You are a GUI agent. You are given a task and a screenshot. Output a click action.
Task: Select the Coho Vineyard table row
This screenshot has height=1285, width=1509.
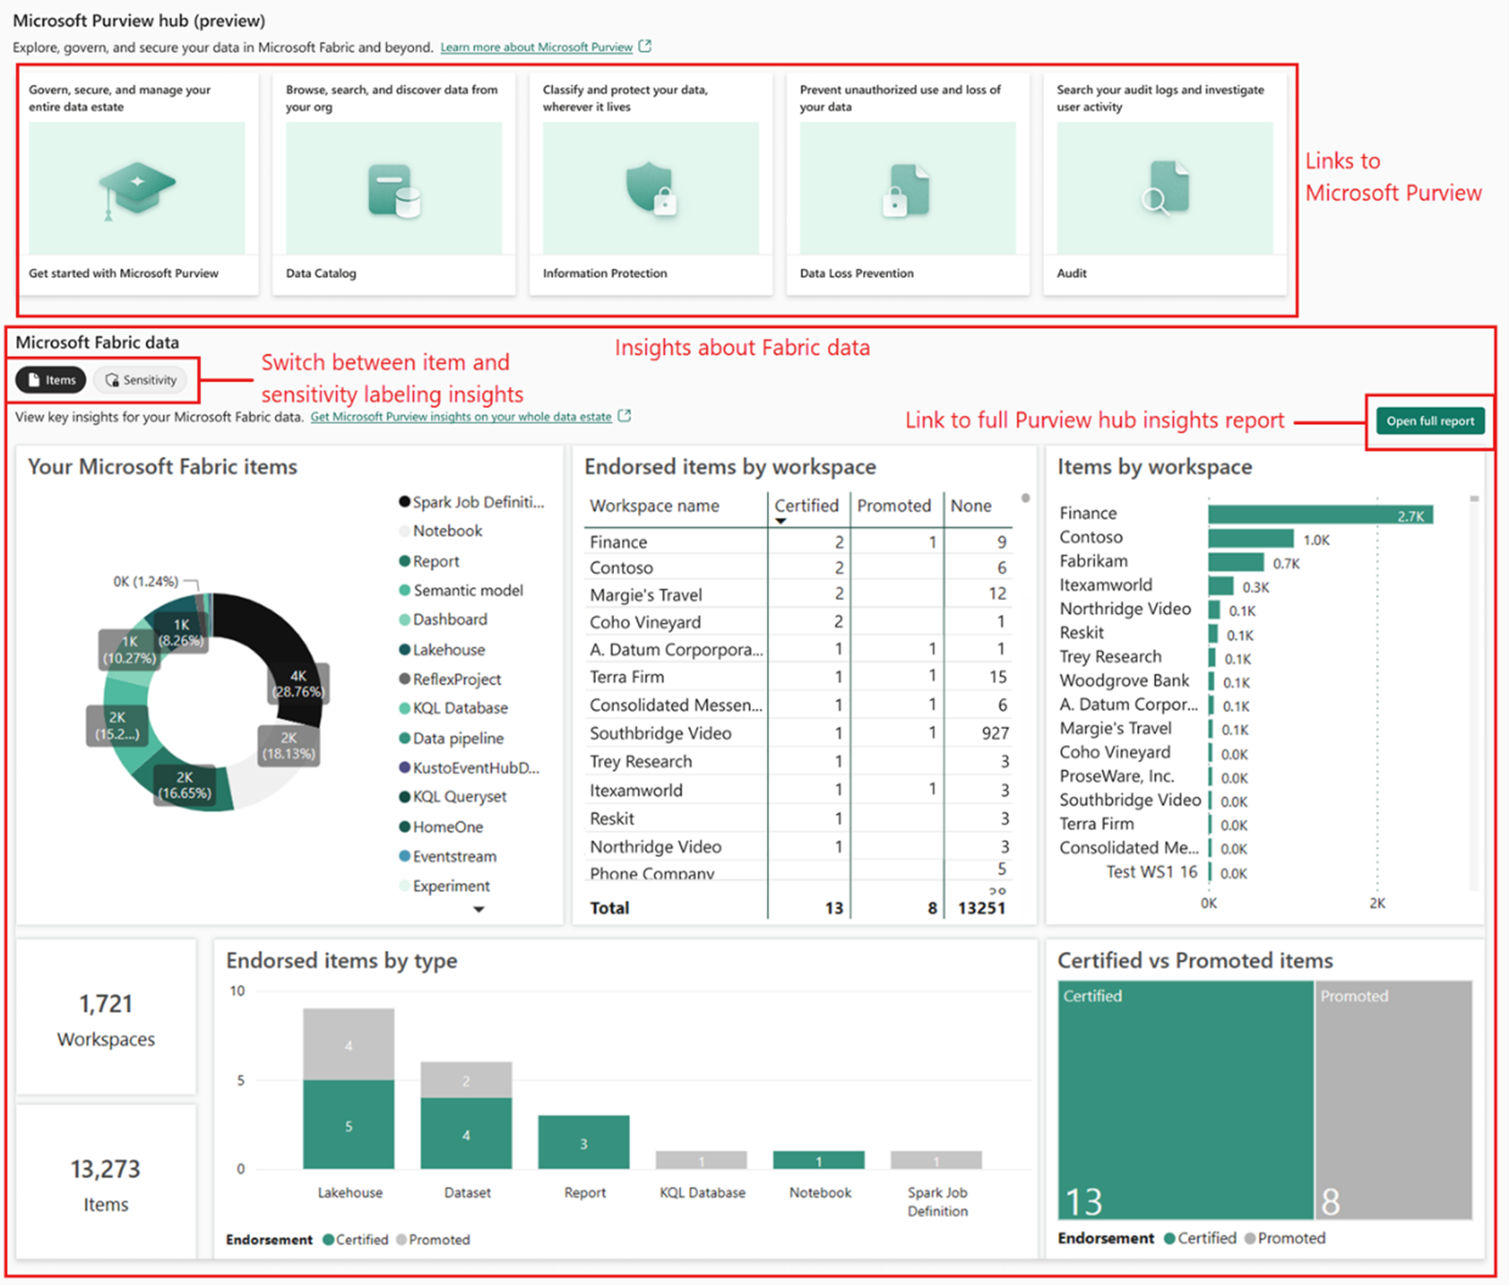pyautogui.click(x=799, y=622)
